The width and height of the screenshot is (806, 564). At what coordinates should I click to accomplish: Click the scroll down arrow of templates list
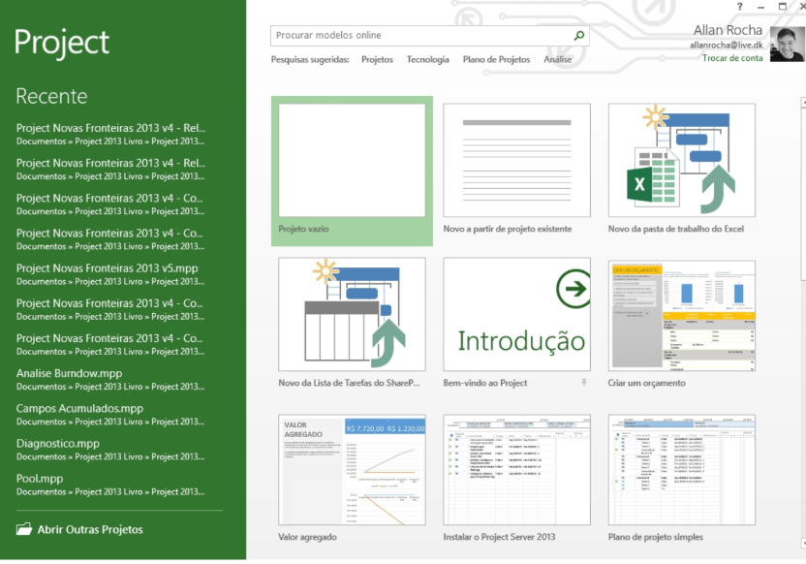point(802,543)
